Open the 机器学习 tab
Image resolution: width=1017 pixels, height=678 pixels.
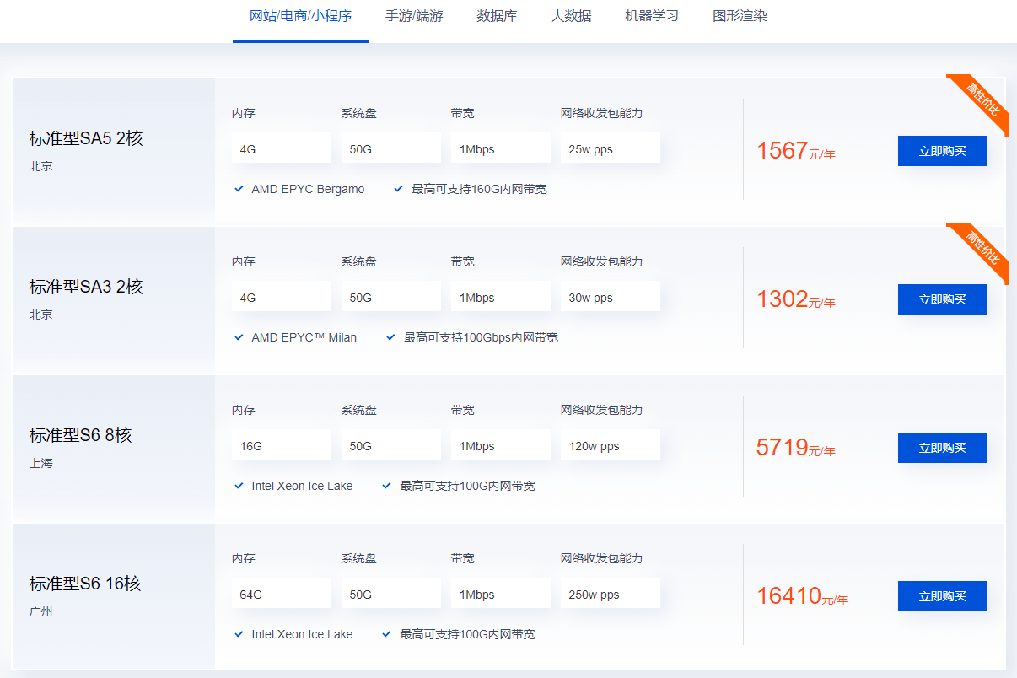652,16
